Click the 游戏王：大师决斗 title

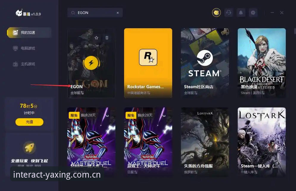tap(144, 166)
